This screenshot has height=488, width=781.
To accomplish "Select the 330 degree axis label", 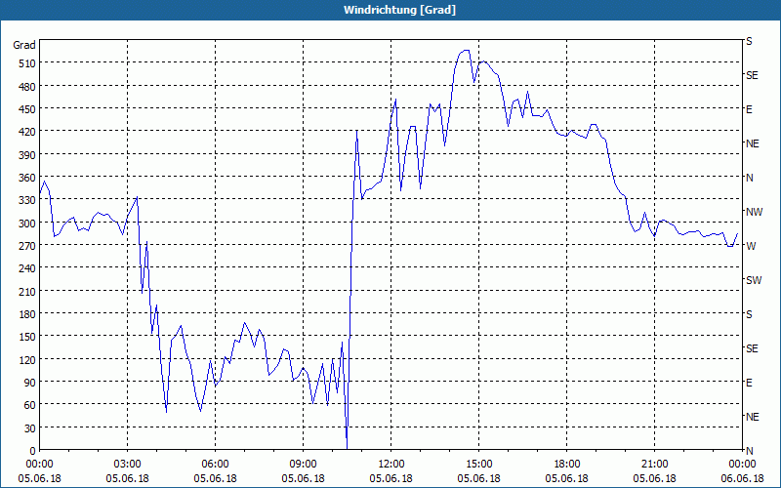I will tap(27, 200).
